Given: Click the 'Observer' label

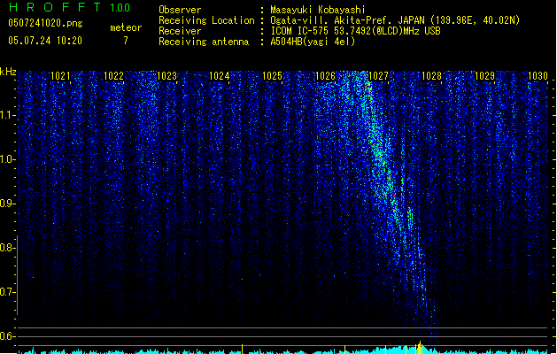Looking at the screenshot, I should click(180, 10).
